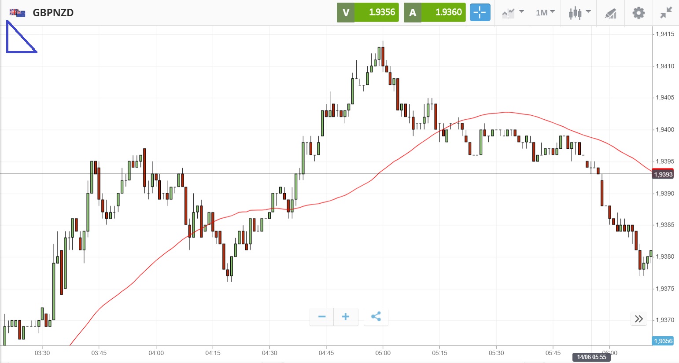
Task: Click the GBPNZD symbol name
Action: coord(53,13)
